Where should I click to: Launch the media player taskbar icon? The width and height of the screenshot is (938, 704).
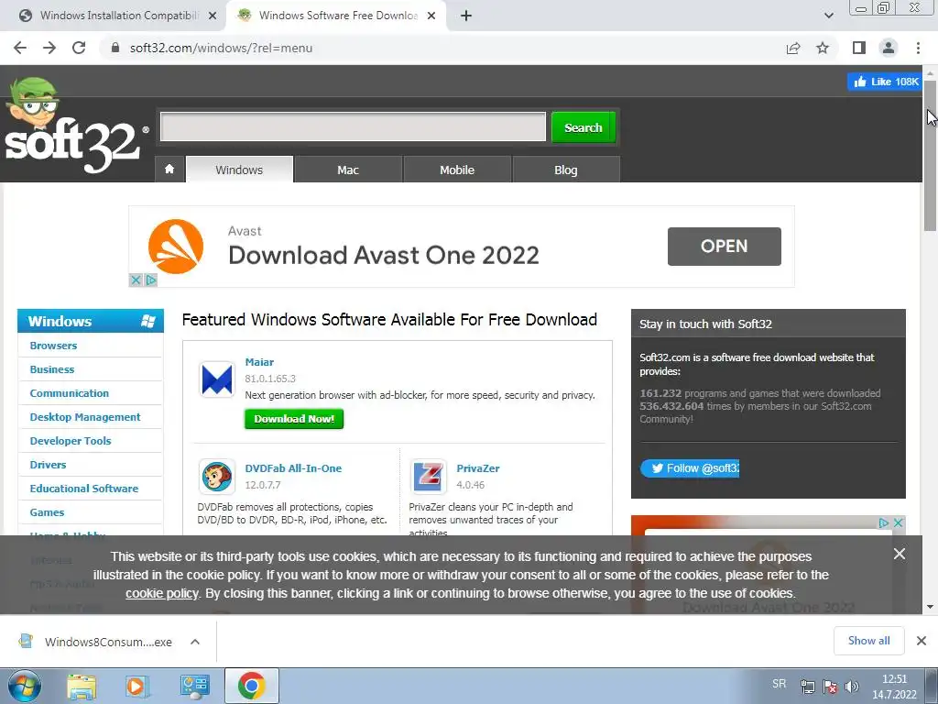tap(137, 686)
